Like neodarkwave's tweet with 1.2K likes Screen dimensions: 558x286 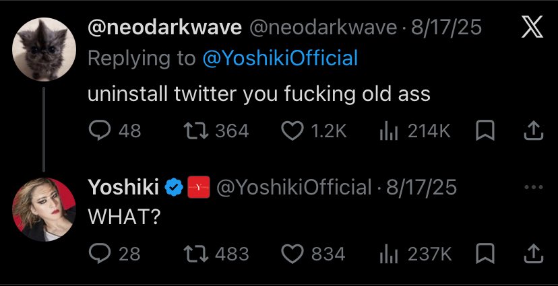click(314, 131)
